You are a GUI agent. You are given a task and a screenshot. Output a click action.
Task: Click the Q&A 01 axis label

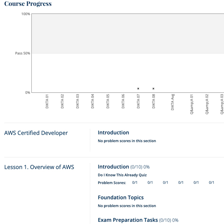pos(192,104)
